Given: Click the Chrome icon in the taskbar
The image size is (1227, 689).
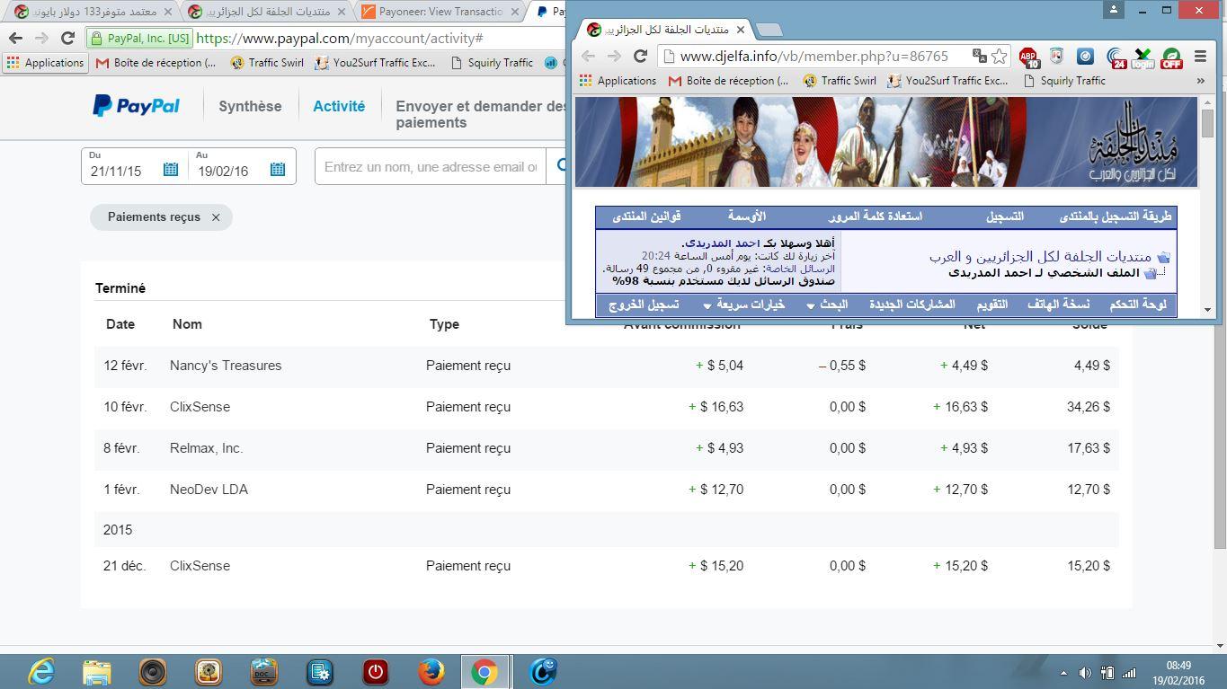Looking at the screenshot, I should pos(485,671).
